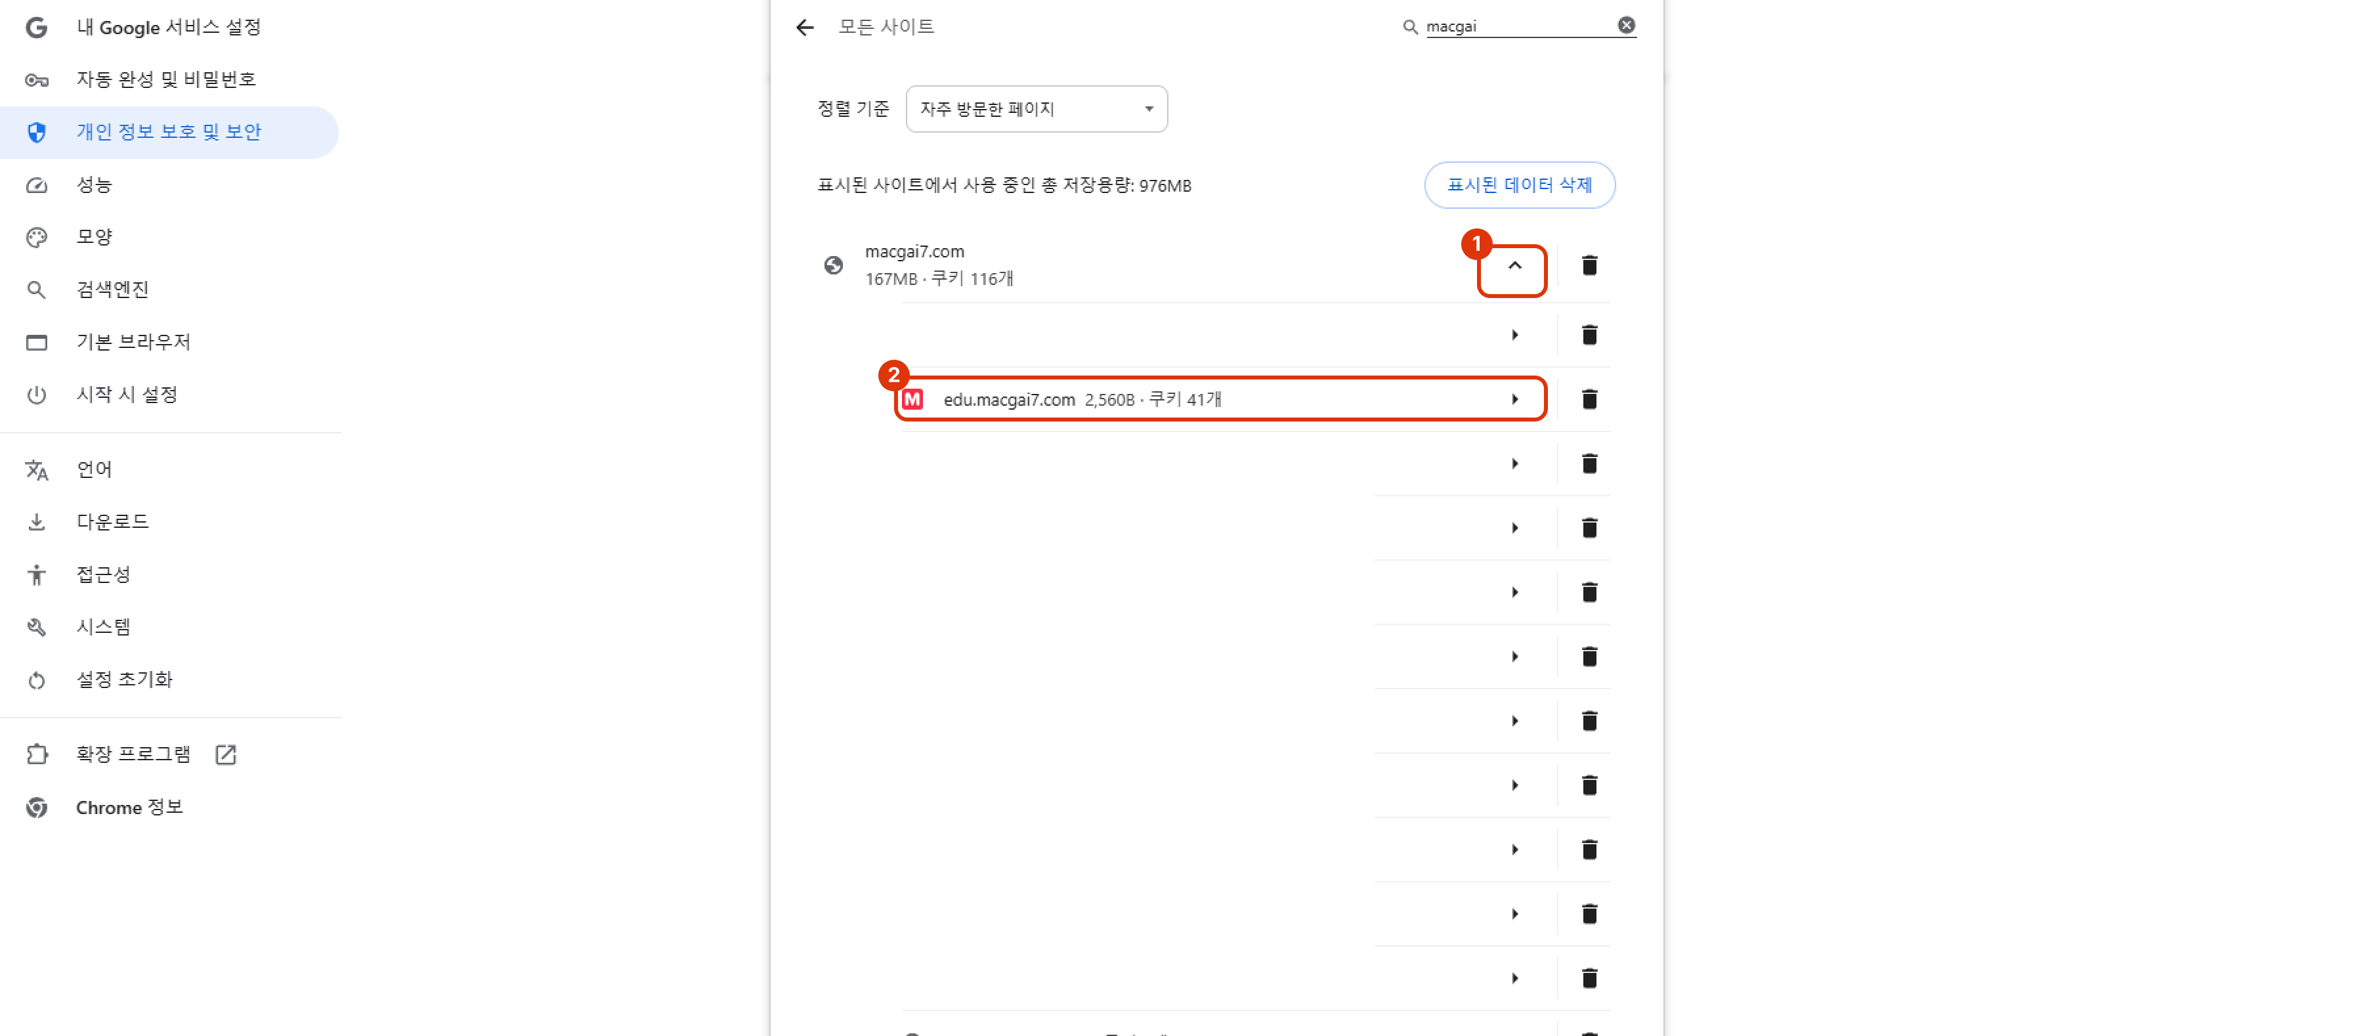Click the 성능 speedometer icon
The height and width of the screenshot is (1036, 2375).
[37, 185]
